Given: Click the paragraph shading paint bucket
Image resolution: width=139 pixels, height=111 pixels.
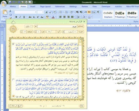Looking at the screenshot, I should pyautogui.click(x=84, y=17).
